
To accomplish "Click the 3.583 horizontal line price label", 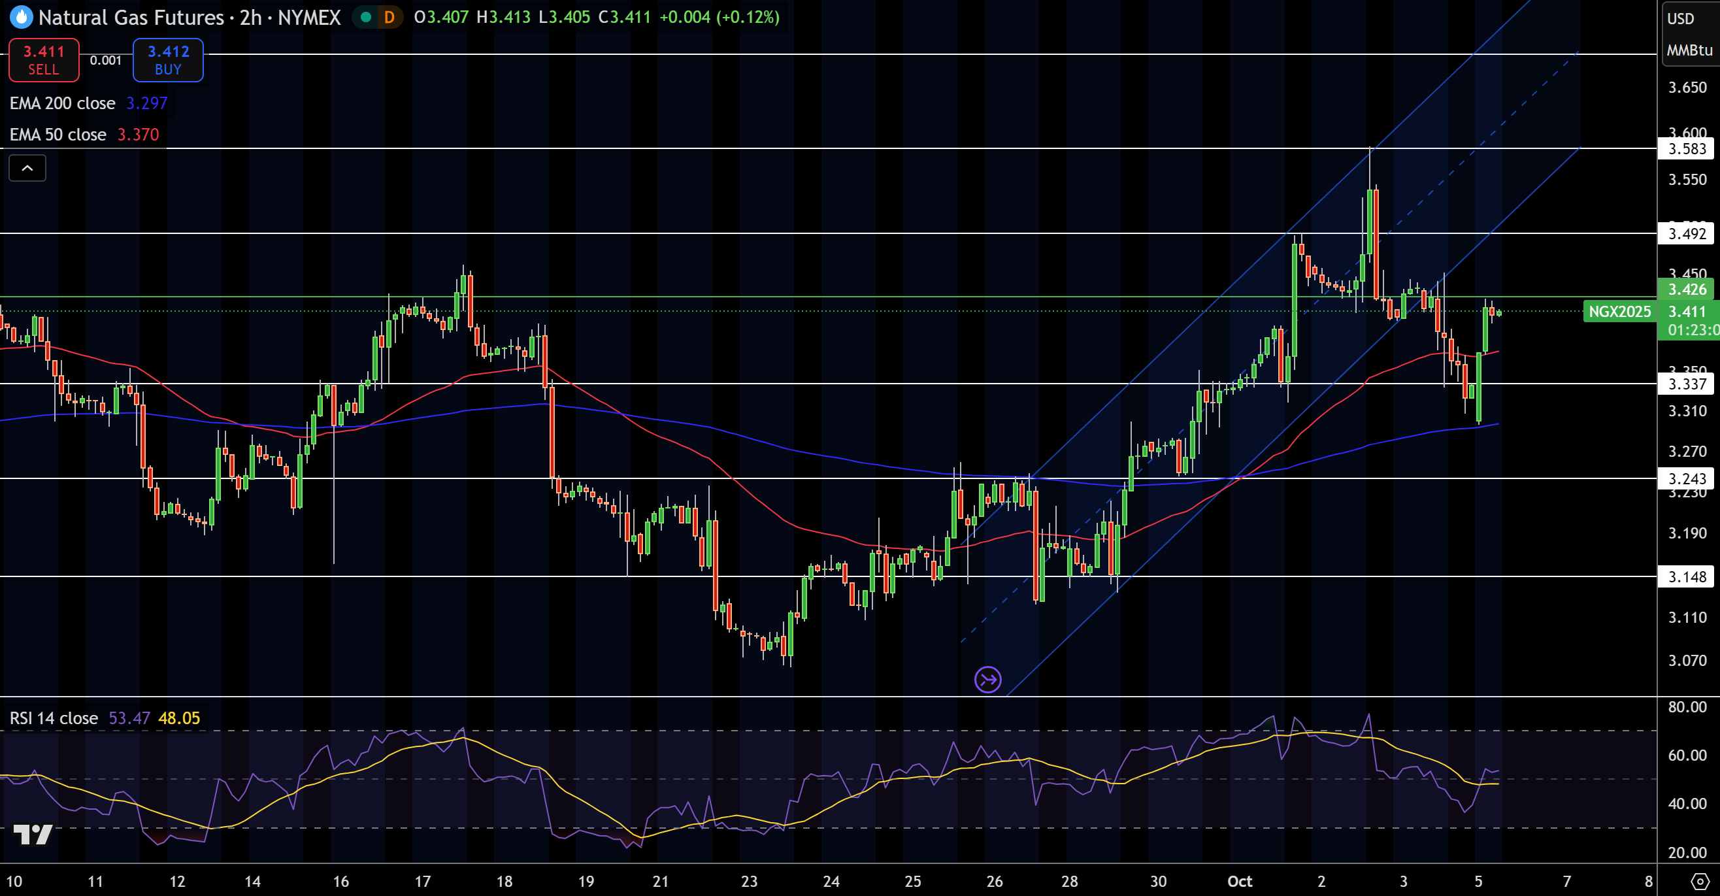I will pos(1687,149).
